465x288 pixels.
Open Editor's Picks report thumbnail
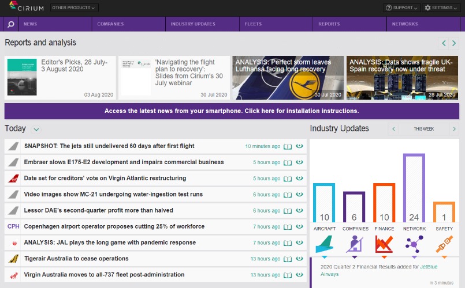pos(23,77)
